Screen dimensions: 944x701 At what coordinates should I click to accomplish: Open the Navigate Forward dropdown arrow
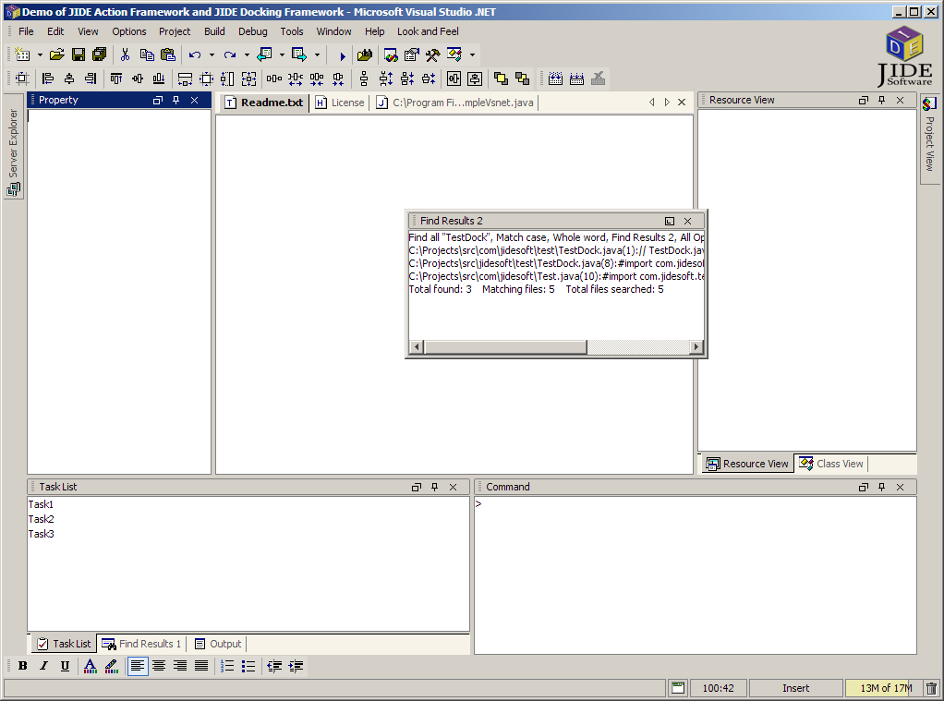point(317,54)
